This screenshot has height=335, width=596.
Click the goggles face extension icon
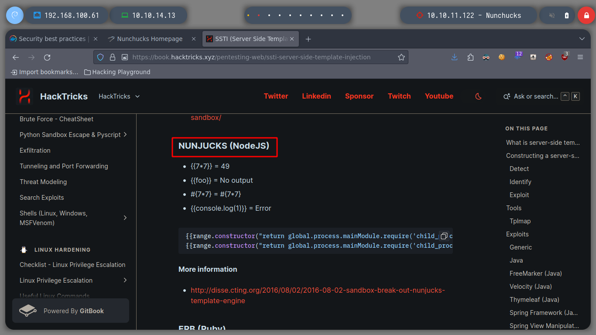[486, 57]
